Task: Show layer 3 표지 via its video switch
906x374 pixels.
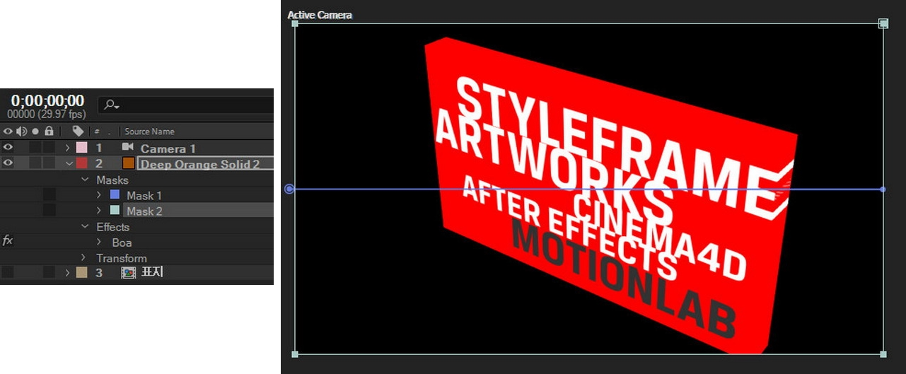Action: coord(8,272)
